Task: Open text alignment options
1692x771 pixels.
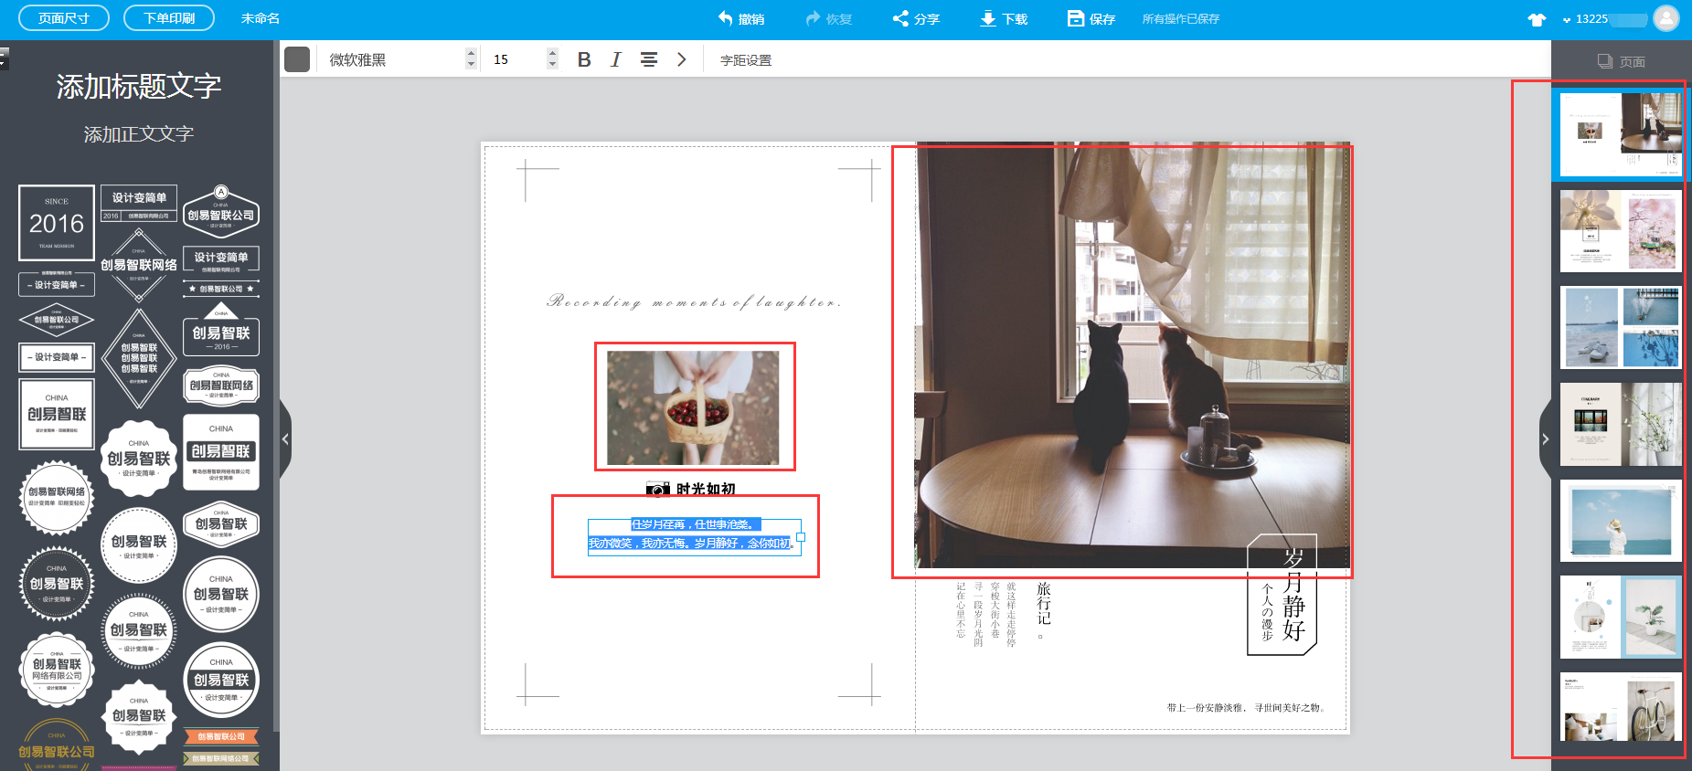Action: [x=649, y=59]
